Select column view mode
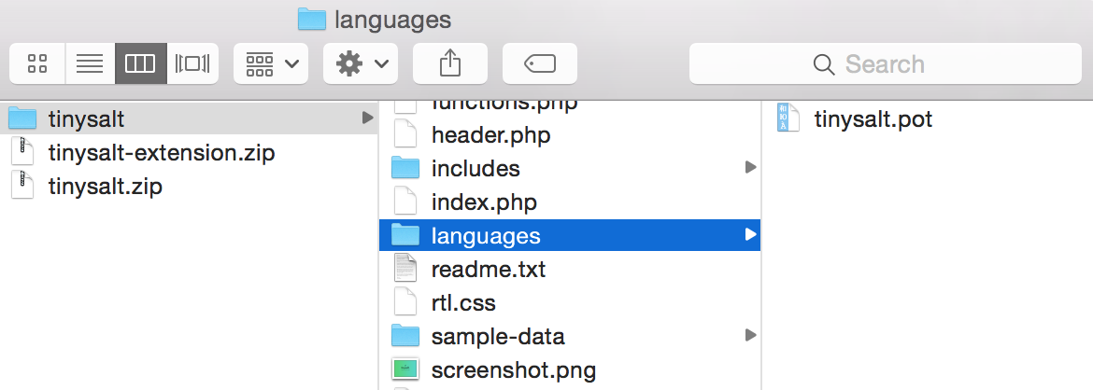1093x390 pixels. [x=141, y=64]
